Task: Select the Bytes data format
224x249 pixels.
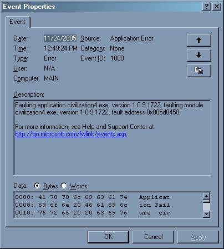Action: tap(37, 186)
